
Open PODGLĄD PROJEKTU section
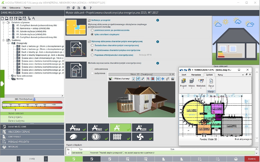tap(32, 142)
